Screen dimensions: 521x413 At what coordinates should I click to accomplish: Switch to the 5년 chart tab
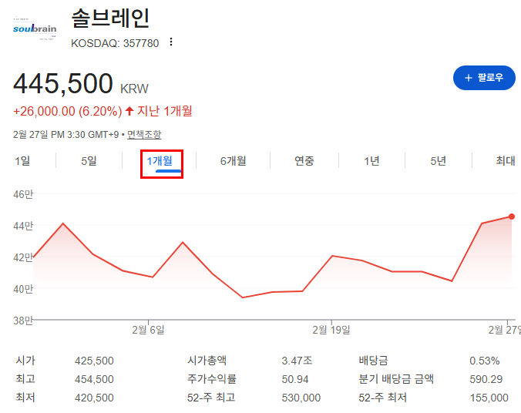439,161
